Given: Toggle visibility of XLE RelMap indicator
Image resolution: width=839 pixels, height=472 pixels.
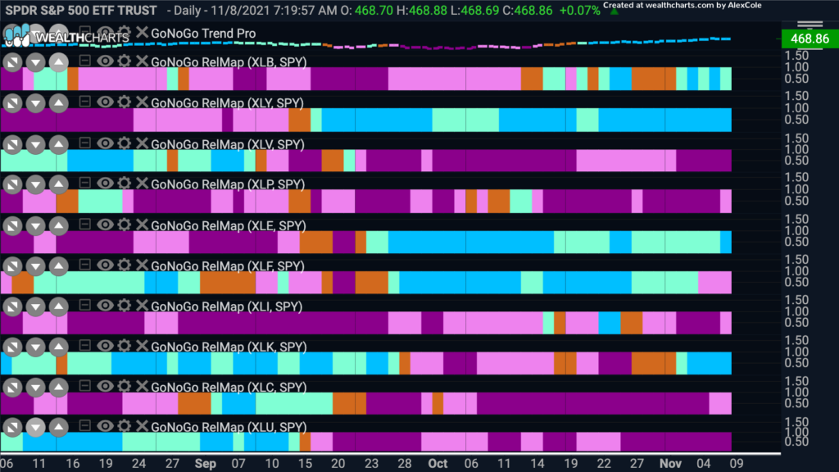Looking at the screenshot, I should 105,225.
